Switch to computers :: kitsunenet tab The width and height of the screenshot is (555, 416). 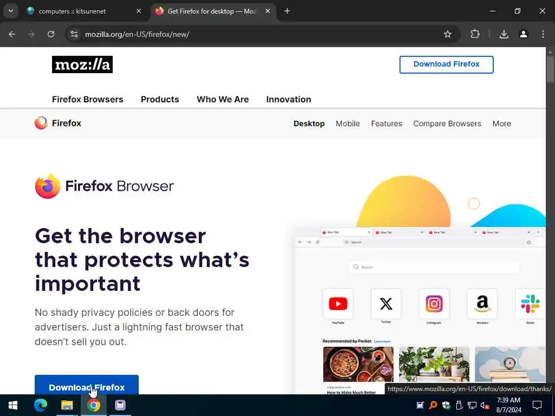[x=84, y=11]
